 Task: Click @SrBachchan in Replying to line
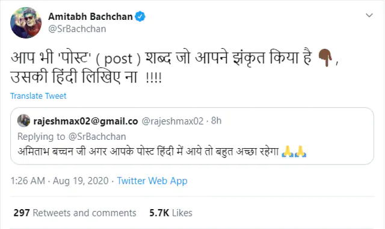click(x=97, y=137)
